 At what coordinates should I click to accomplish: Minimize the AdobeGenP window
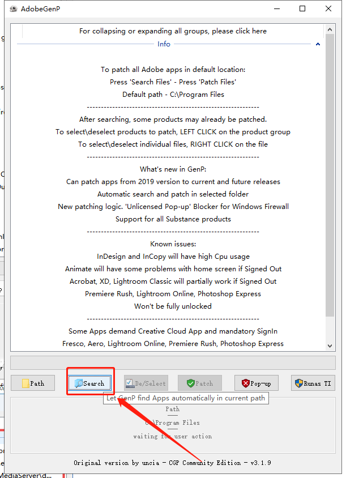click(x=276, y=8)
